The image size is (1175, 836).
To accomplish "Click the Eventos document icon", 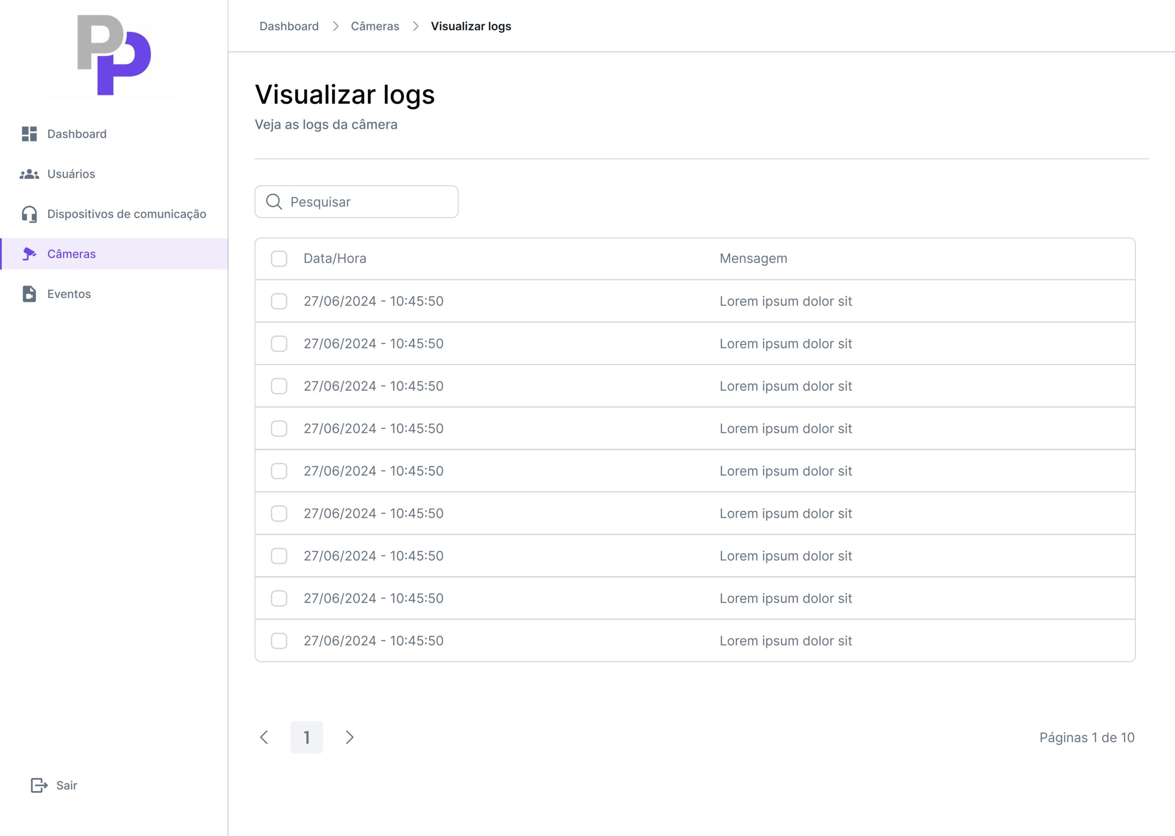I will point(29,294).
